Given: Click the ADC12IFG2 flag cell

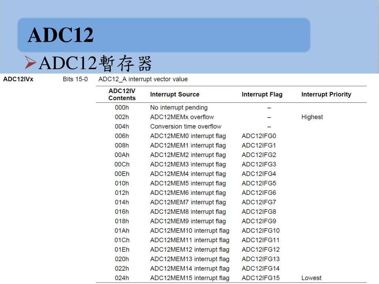Looking at the screenshot, I should click(259, 155).
